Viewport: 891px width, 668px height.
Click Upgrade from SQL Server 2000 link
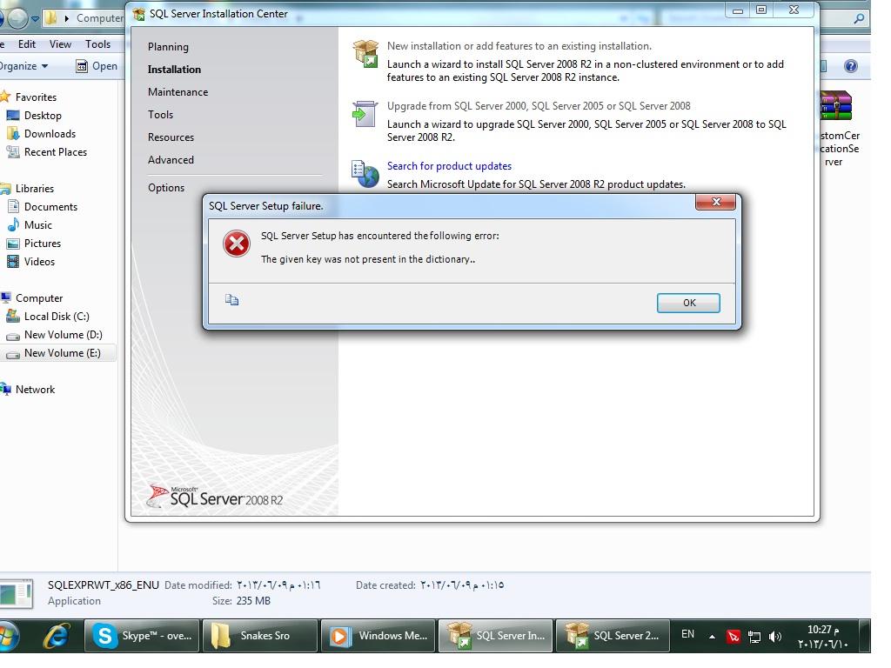[x=539, y=105]
